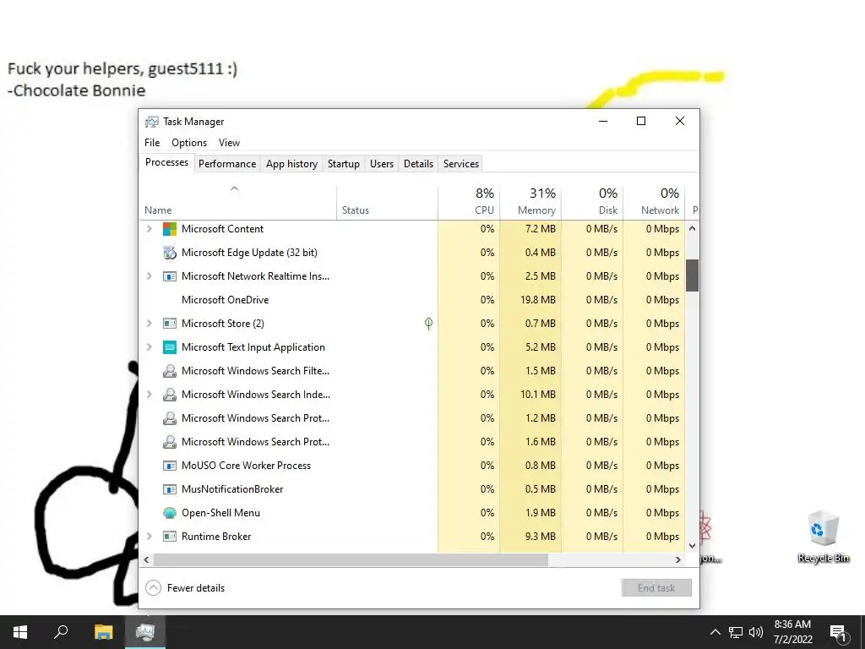Click the Microsoft Edge Update icon

point(169,253)
